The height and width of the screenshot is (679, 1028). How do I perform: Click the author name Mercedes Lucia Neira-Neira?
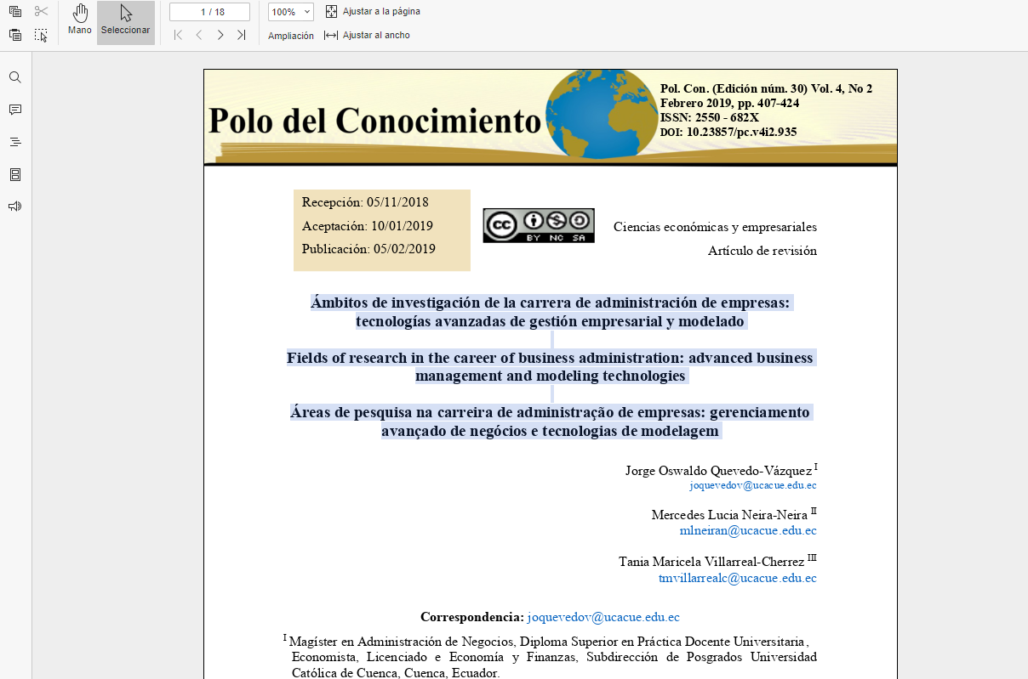click(x=729, y=515)
